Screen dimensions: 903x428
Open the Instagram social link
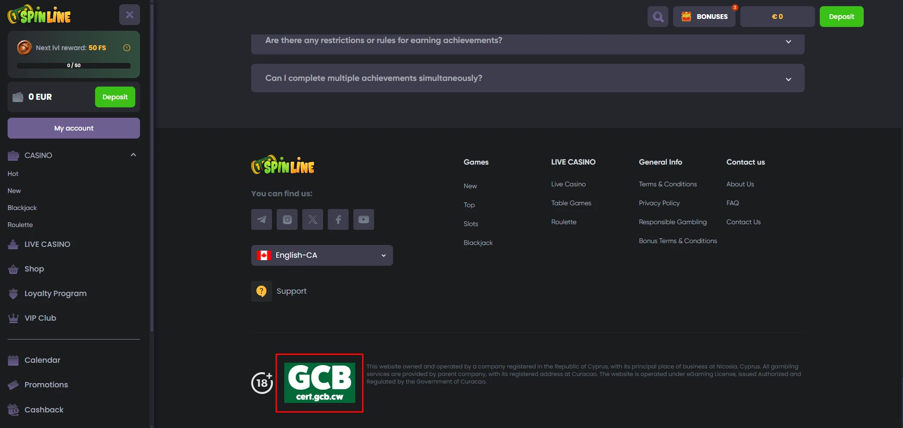click(287, 219)
